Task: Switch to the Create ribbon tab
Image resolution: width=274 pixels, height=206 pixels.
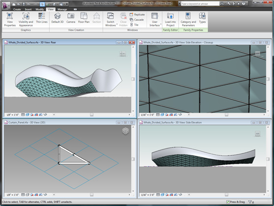Action: pyautogui.click(x=17, y=9)
